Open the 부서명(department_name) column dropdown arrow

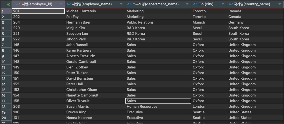tap(187, 4)
